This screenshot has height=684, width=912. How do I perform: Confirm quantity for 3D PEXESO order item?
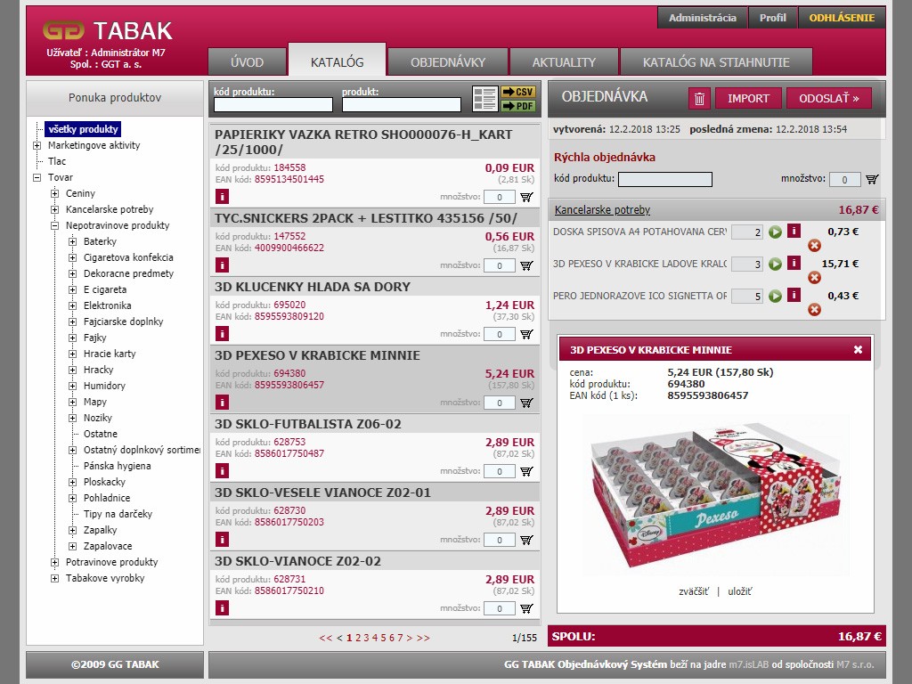776,264
